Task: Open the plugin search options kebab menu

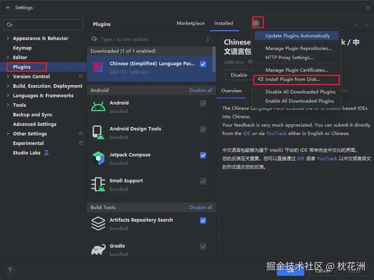Action: [x=208, y=39]
